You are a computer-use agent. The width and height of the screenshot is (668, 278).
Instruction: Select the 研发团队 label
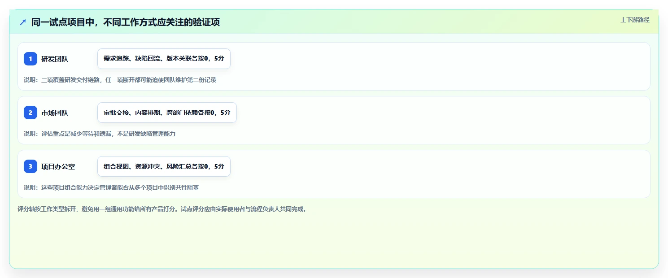(55, 59)
